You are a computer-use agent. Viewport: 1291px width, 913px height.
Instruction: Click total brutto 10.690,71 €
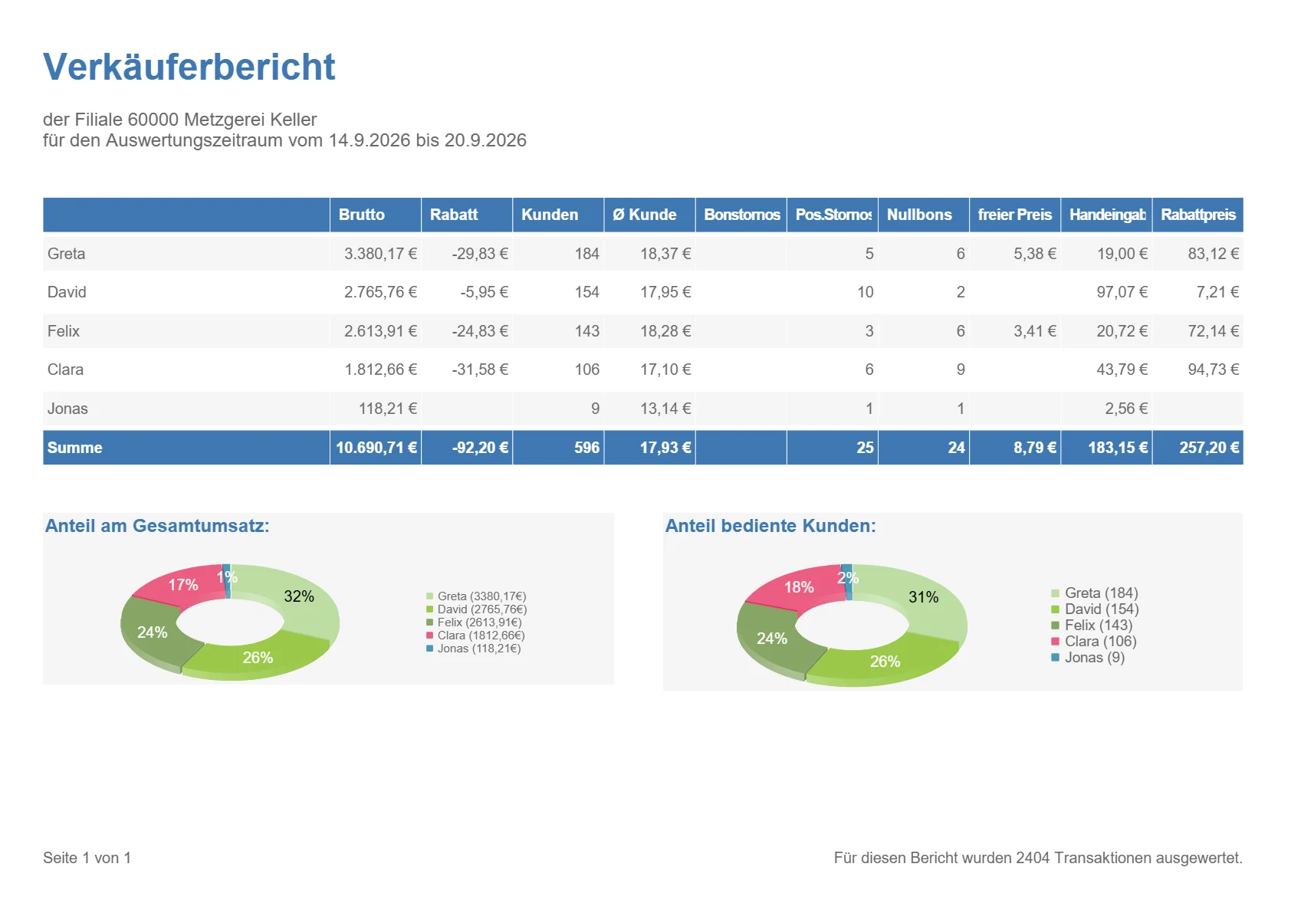(376, 448)
